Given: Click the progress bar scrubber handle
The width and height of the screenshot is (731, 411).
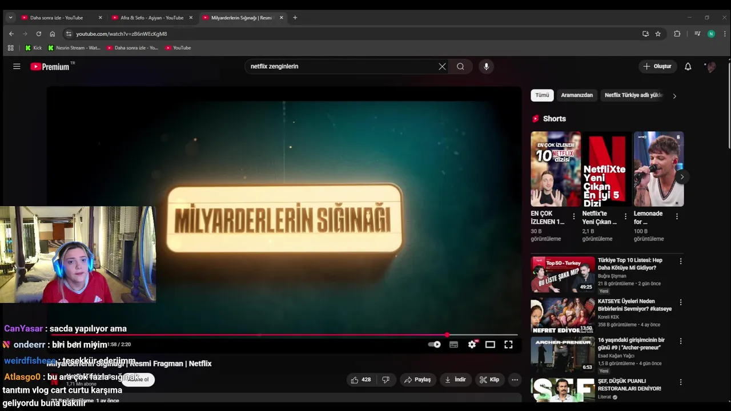Looking at the screenshot, I should pyautogui.click(x=447, y=335).
